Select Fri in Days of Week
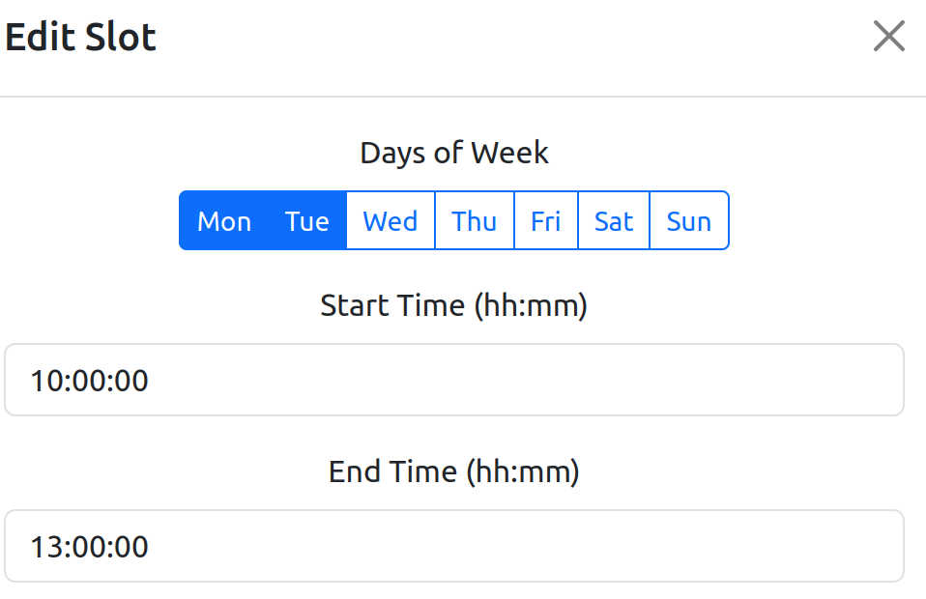Screen dimensions: 926x599 [x=546, y=220]
